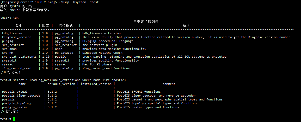Click the 'PL/pgSQL procedural language' description
Screen dimensions: 301x122
(108, 41)
